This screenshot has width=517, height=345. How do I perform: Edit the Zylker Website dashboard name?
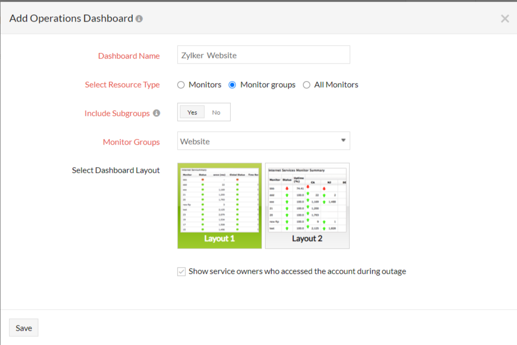pos(263,55)
